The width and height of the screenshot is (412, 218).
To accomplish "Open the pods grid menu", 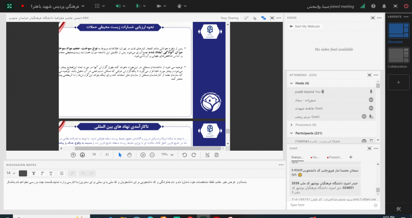I will point(97,6).
